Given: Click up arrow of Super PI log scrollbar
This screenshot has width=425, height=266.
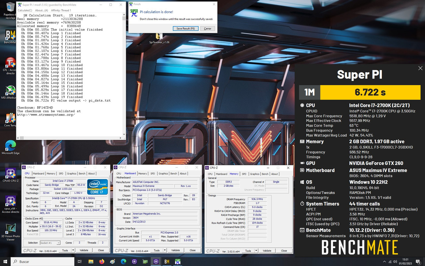Looking at the screenshot, I should (x=124, y=15).
